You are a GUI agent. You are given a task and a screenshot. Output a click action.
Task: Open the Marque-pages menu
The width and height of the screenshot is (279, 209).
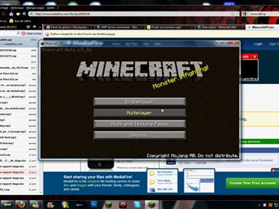tap(35, 8)
